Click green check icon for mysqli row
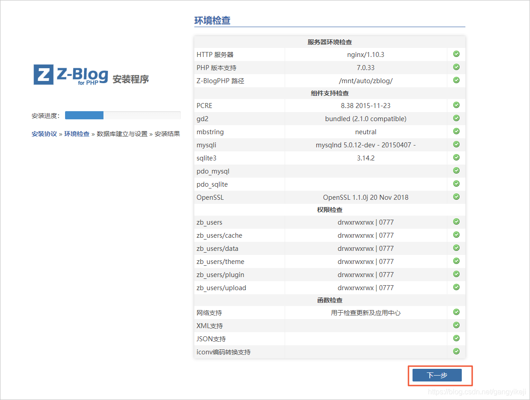The image size is (530, 400). 456,144
